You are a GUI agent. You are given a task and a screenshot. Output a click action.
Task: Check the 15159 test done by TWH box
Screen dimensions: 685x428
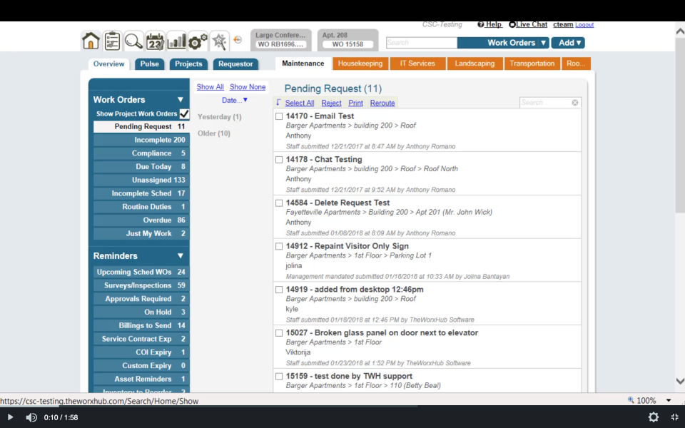click(x=279, y=376)
